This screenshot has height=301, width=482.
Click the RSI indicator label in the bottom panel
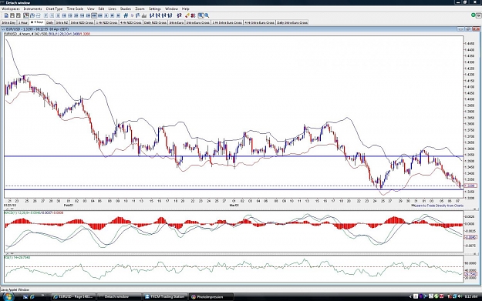coord(17,257)
